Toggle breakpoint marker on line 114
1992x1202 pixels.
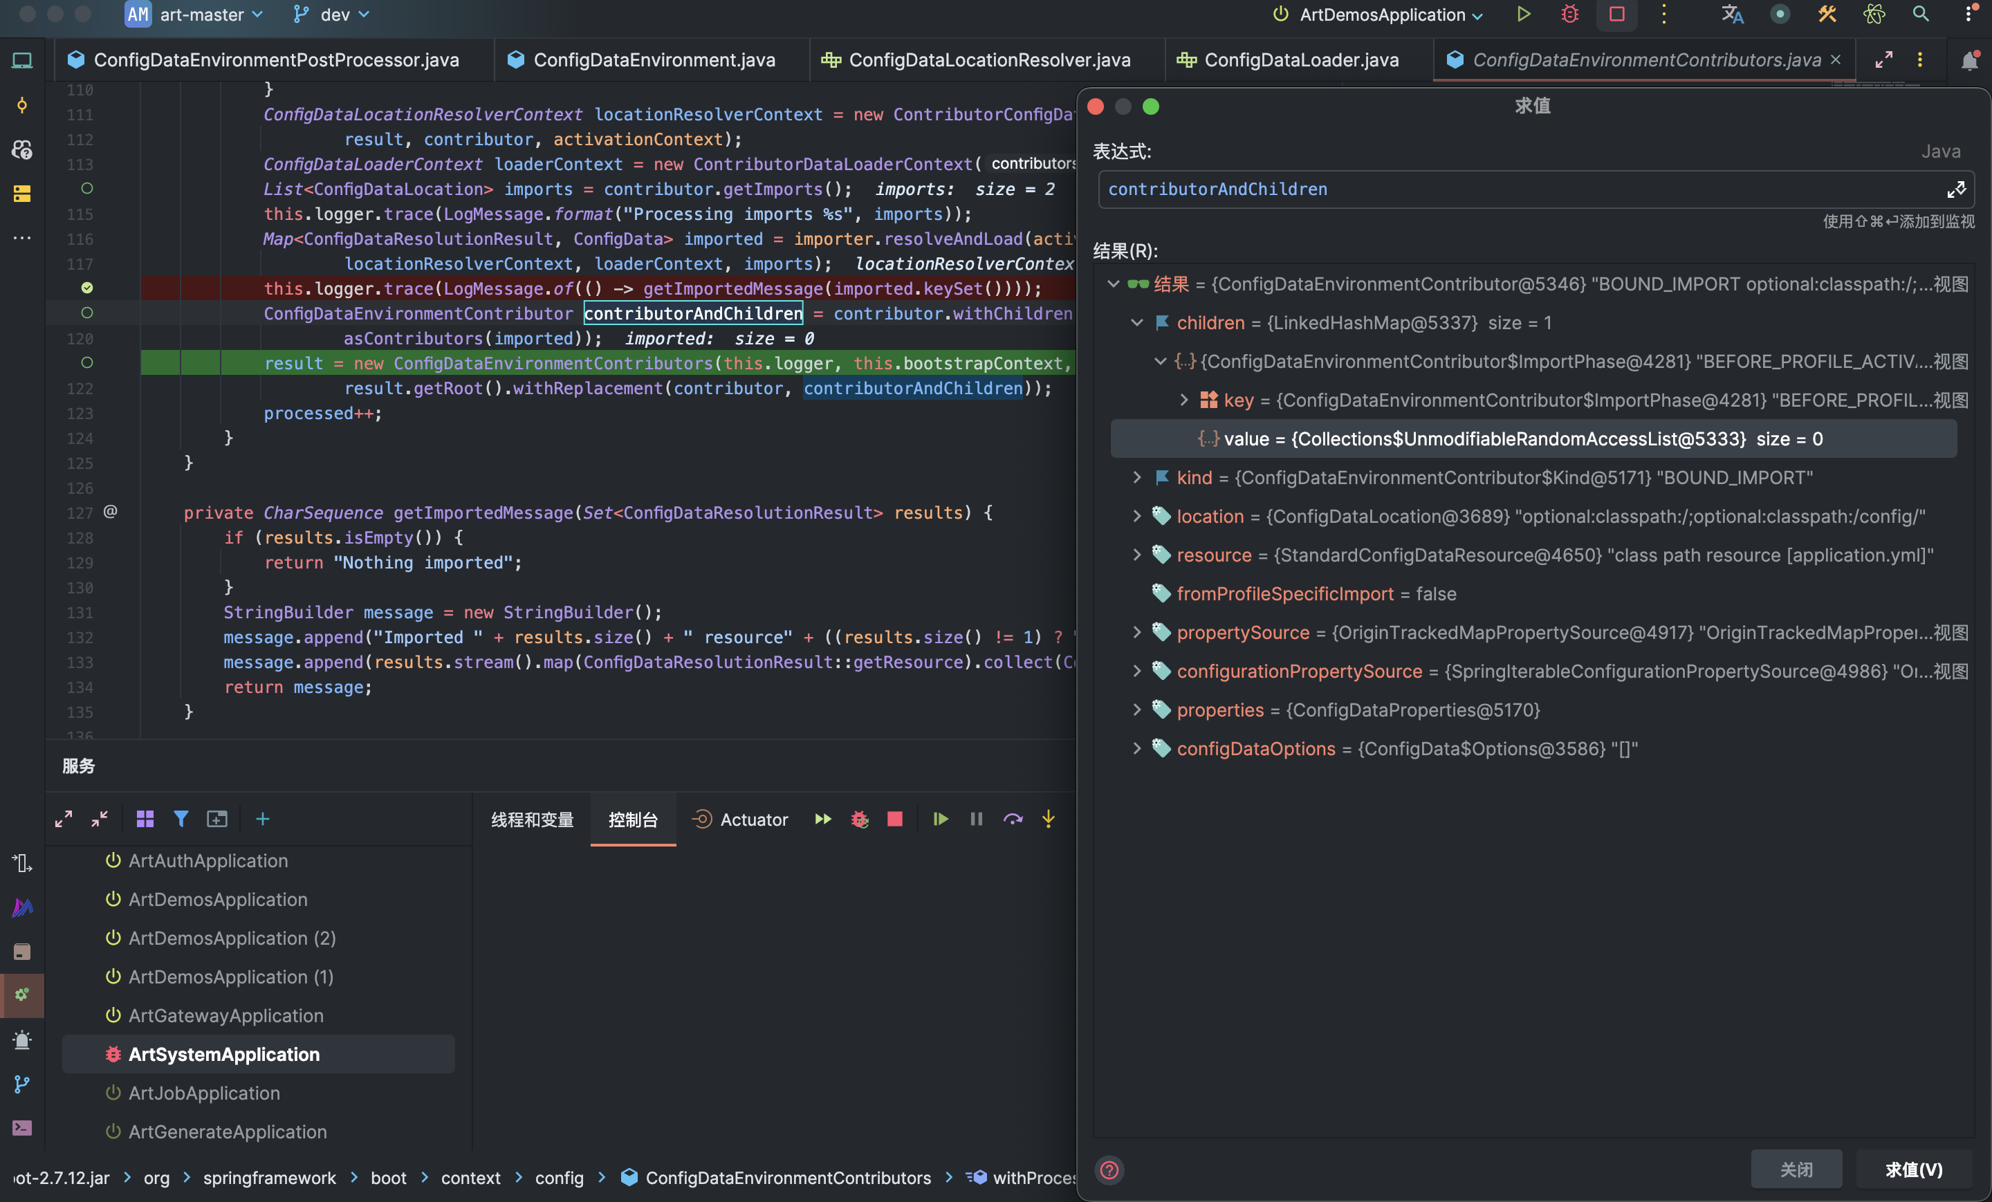tap(87, 188)
